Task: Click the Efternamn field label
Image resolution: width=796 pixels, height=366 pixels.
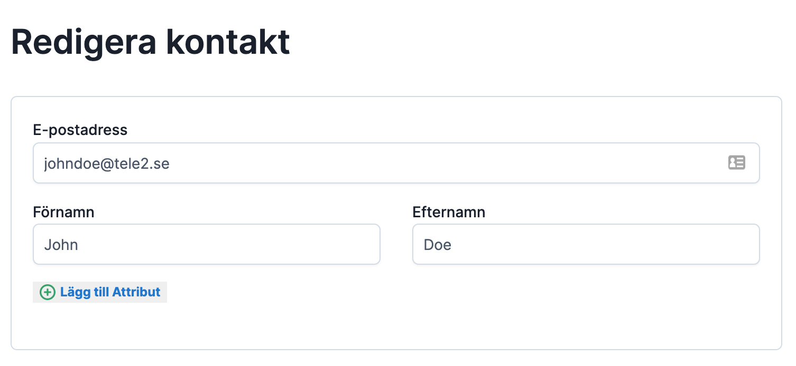Action: [449, 212]
